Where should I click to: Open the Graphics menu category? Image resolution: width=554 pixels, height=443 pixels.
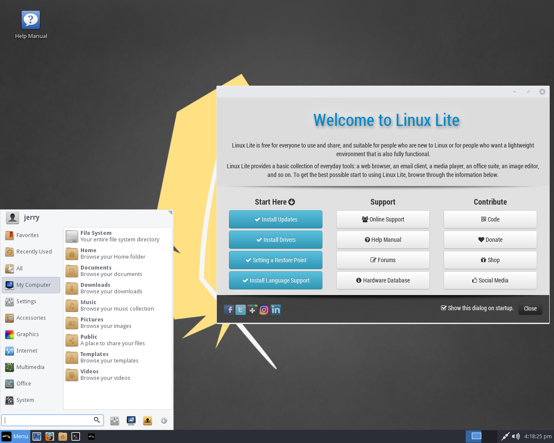31,334
